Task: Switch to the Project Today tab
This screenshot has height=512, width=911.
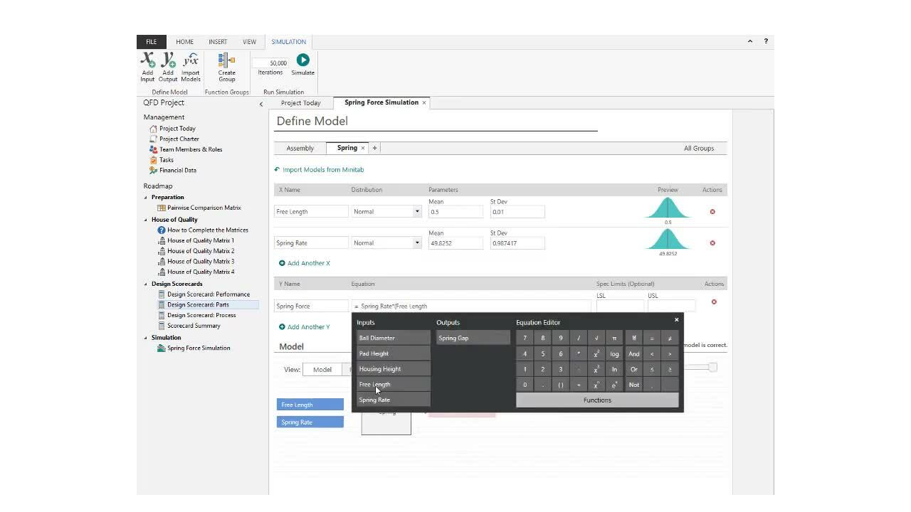Action: click(301, 103)
